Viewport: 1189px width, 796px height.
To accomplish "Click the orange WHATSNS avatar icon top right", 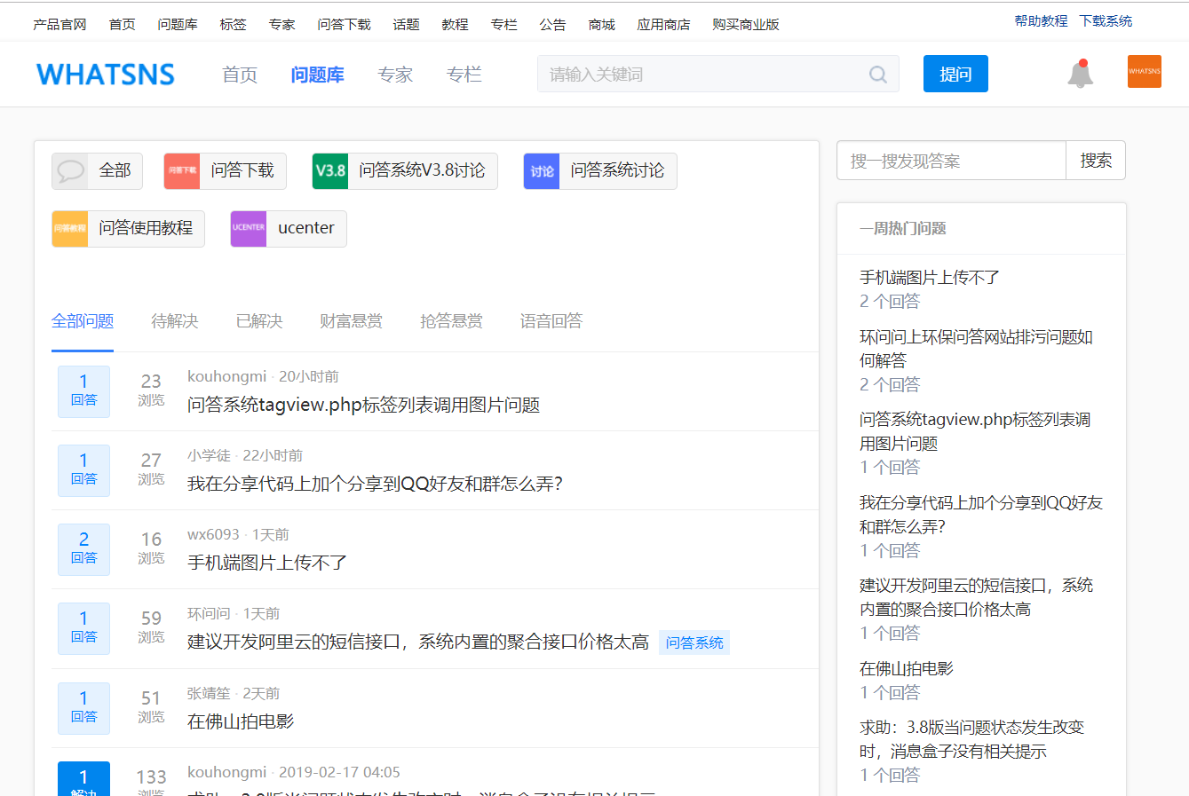I will [x=1145, y=72].
